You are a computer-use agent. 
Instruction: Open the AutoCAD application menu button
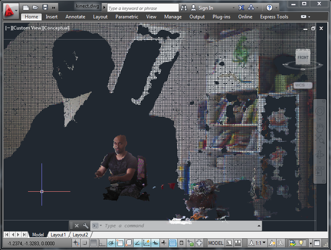(10, 10)
